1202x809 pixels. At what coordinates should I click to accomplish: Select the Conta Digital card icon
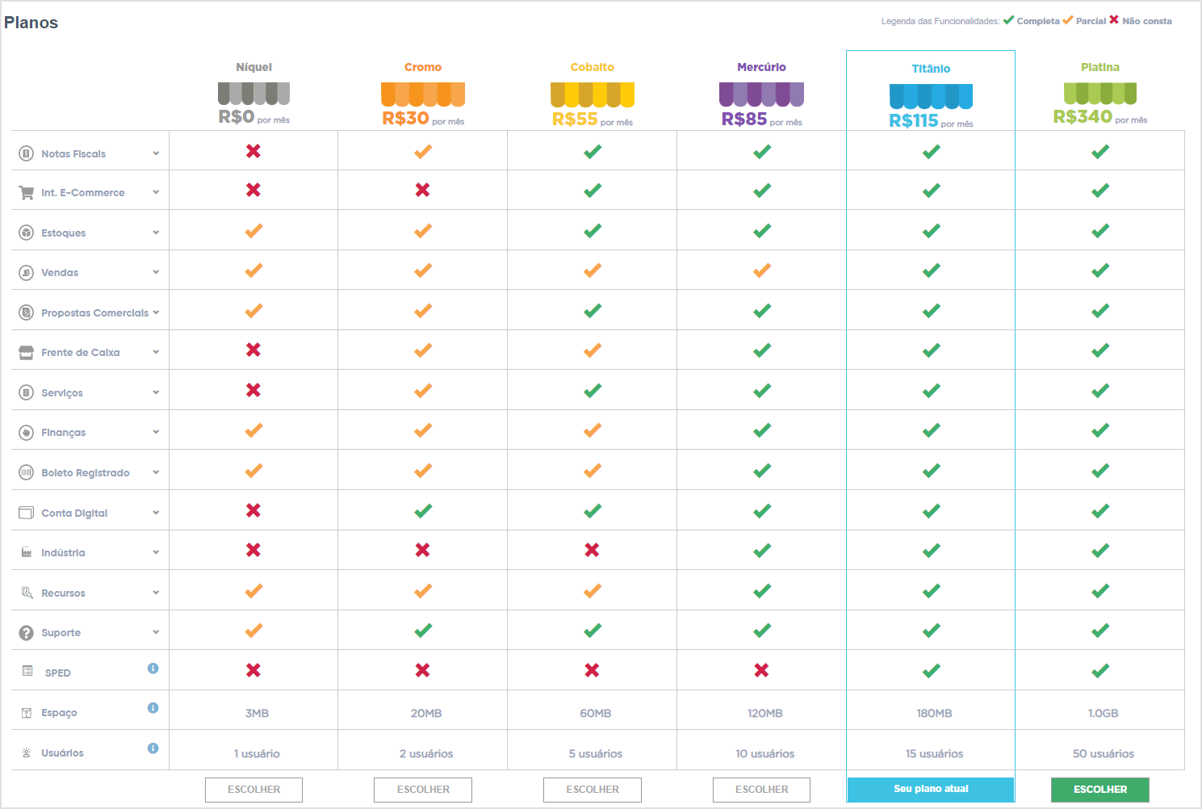(x=25, y=512)
